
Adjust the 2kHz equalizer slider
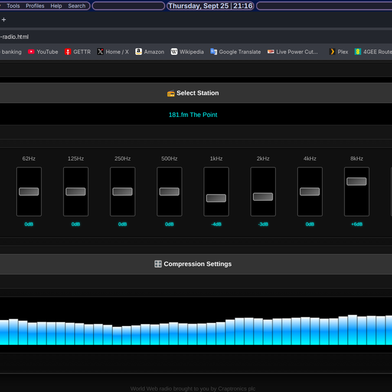[263, 197]
